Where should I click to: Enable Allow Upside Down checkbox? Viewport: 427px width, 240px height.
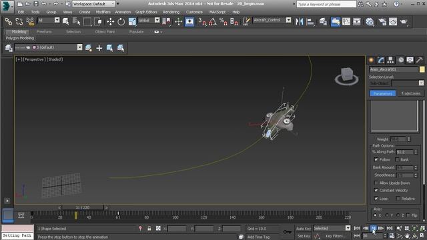376,183
